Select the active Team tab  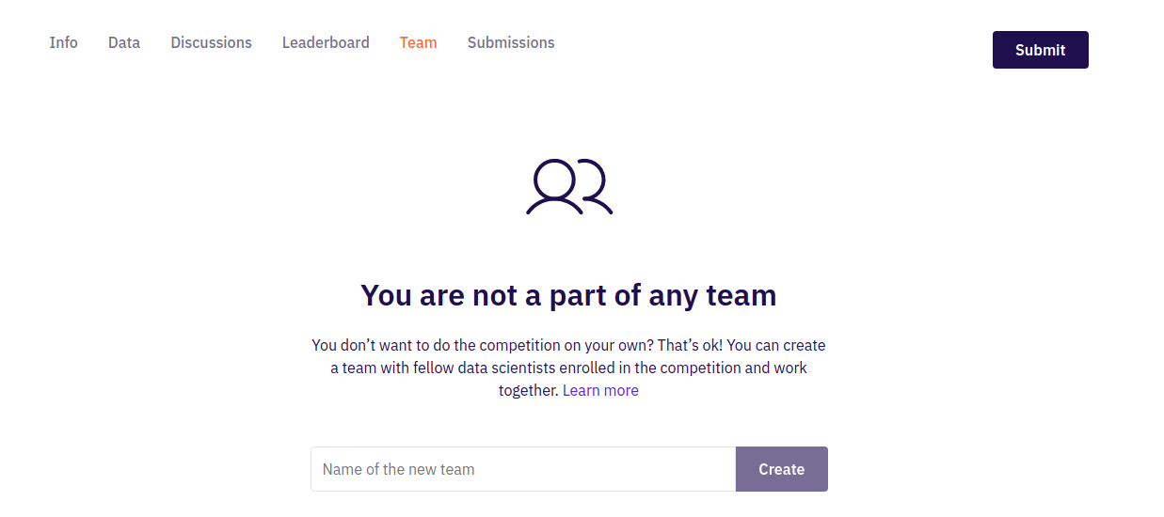point(418,42)
